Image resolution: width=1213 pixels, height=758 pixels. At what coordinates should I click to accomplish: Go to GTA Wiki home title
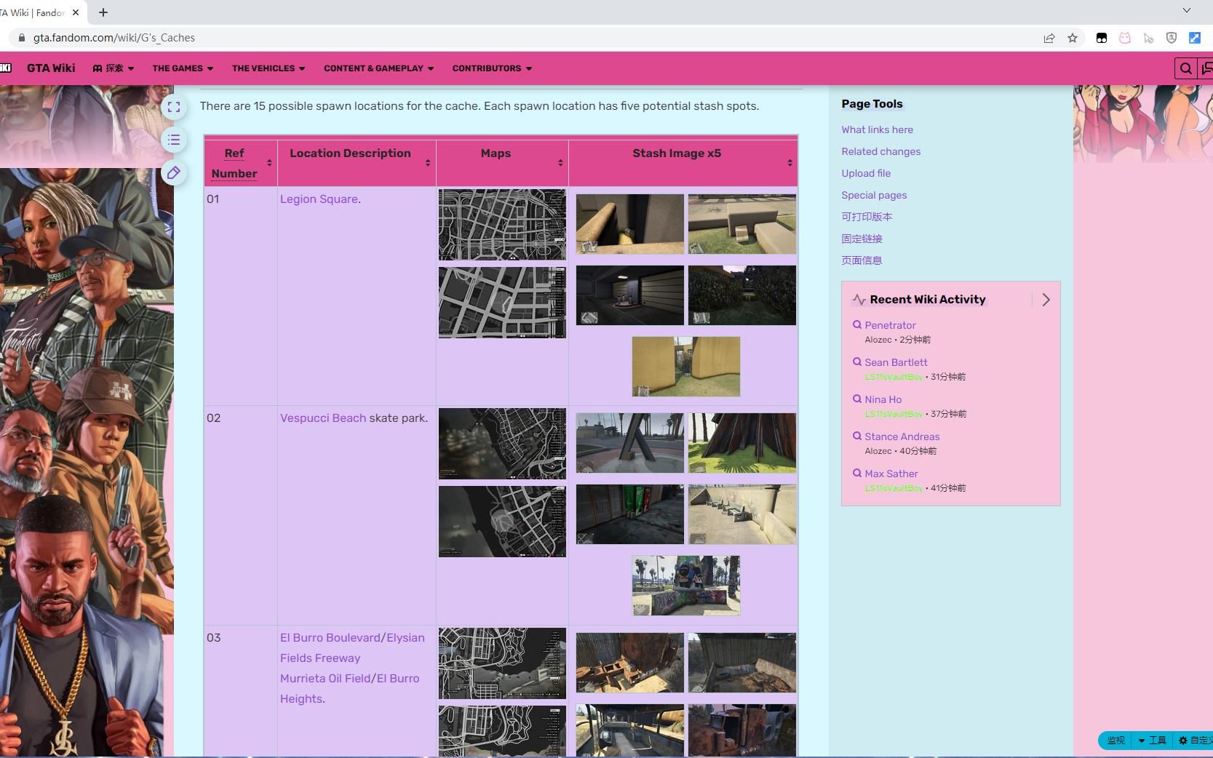[51, 68]
